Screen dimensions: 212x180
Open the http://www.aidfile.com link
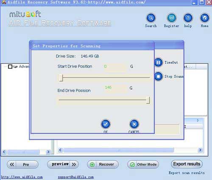pos(22,177)
